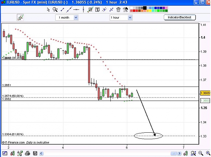Open the window list icon at bottom left

coord(5,153)
